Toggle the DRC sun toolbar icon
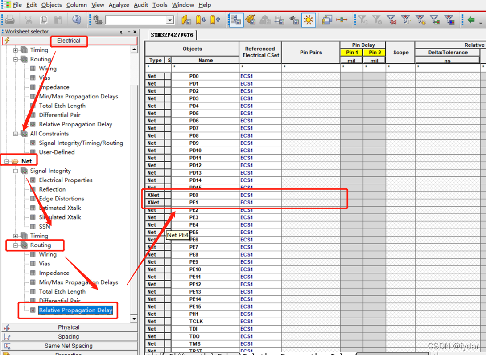The height and width of the screenshot is (355, 486). click(309, 20)
